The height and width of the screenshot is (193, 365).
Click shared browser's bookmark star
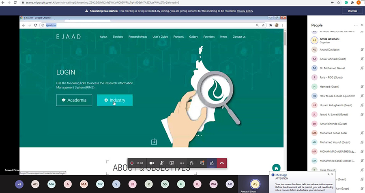(263, 25)
